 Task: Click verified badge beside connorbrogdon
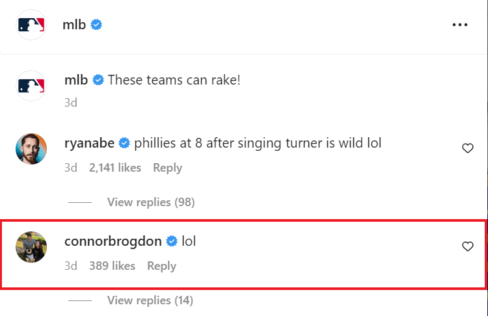pyautogui.click(x=172, y=242)
